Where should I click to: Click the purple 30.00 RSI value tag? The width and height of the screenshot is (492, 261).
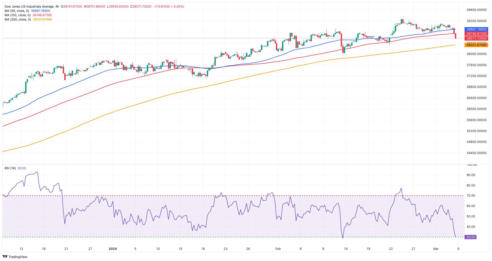coord(470,237)
